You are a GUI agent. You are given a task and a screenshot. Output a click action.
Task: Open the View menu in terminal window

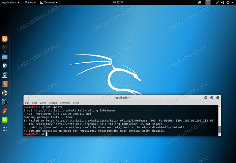pyautogui.click(x=43, y=103)
